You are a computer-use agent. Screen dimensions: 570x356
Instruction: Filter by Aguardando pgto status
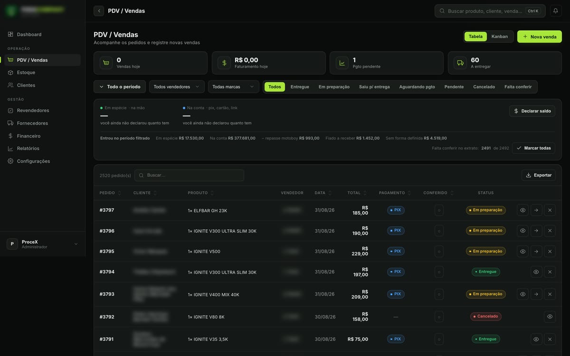417,87
